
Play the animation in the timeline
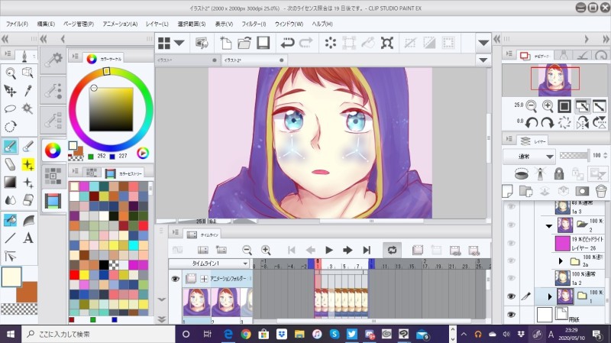point(329,250)
